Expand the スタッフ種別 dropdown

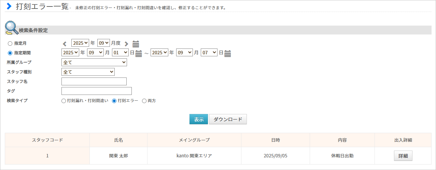[x=88, y=72]
